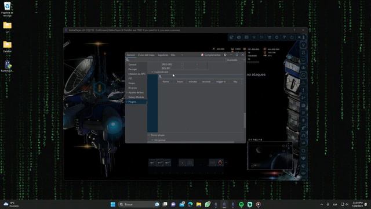Open the Windows Start menu

pos(113,204)
